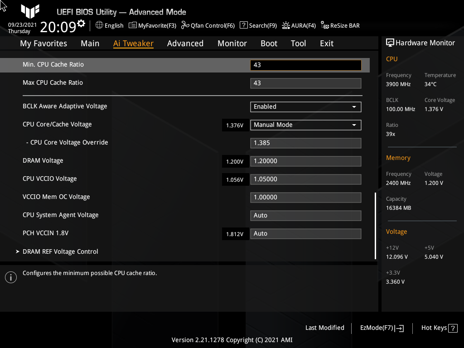The width and height of the screenshot is (464, 348).
Task: Click the EzMode exit arrow icon
Action: point(399,328)
